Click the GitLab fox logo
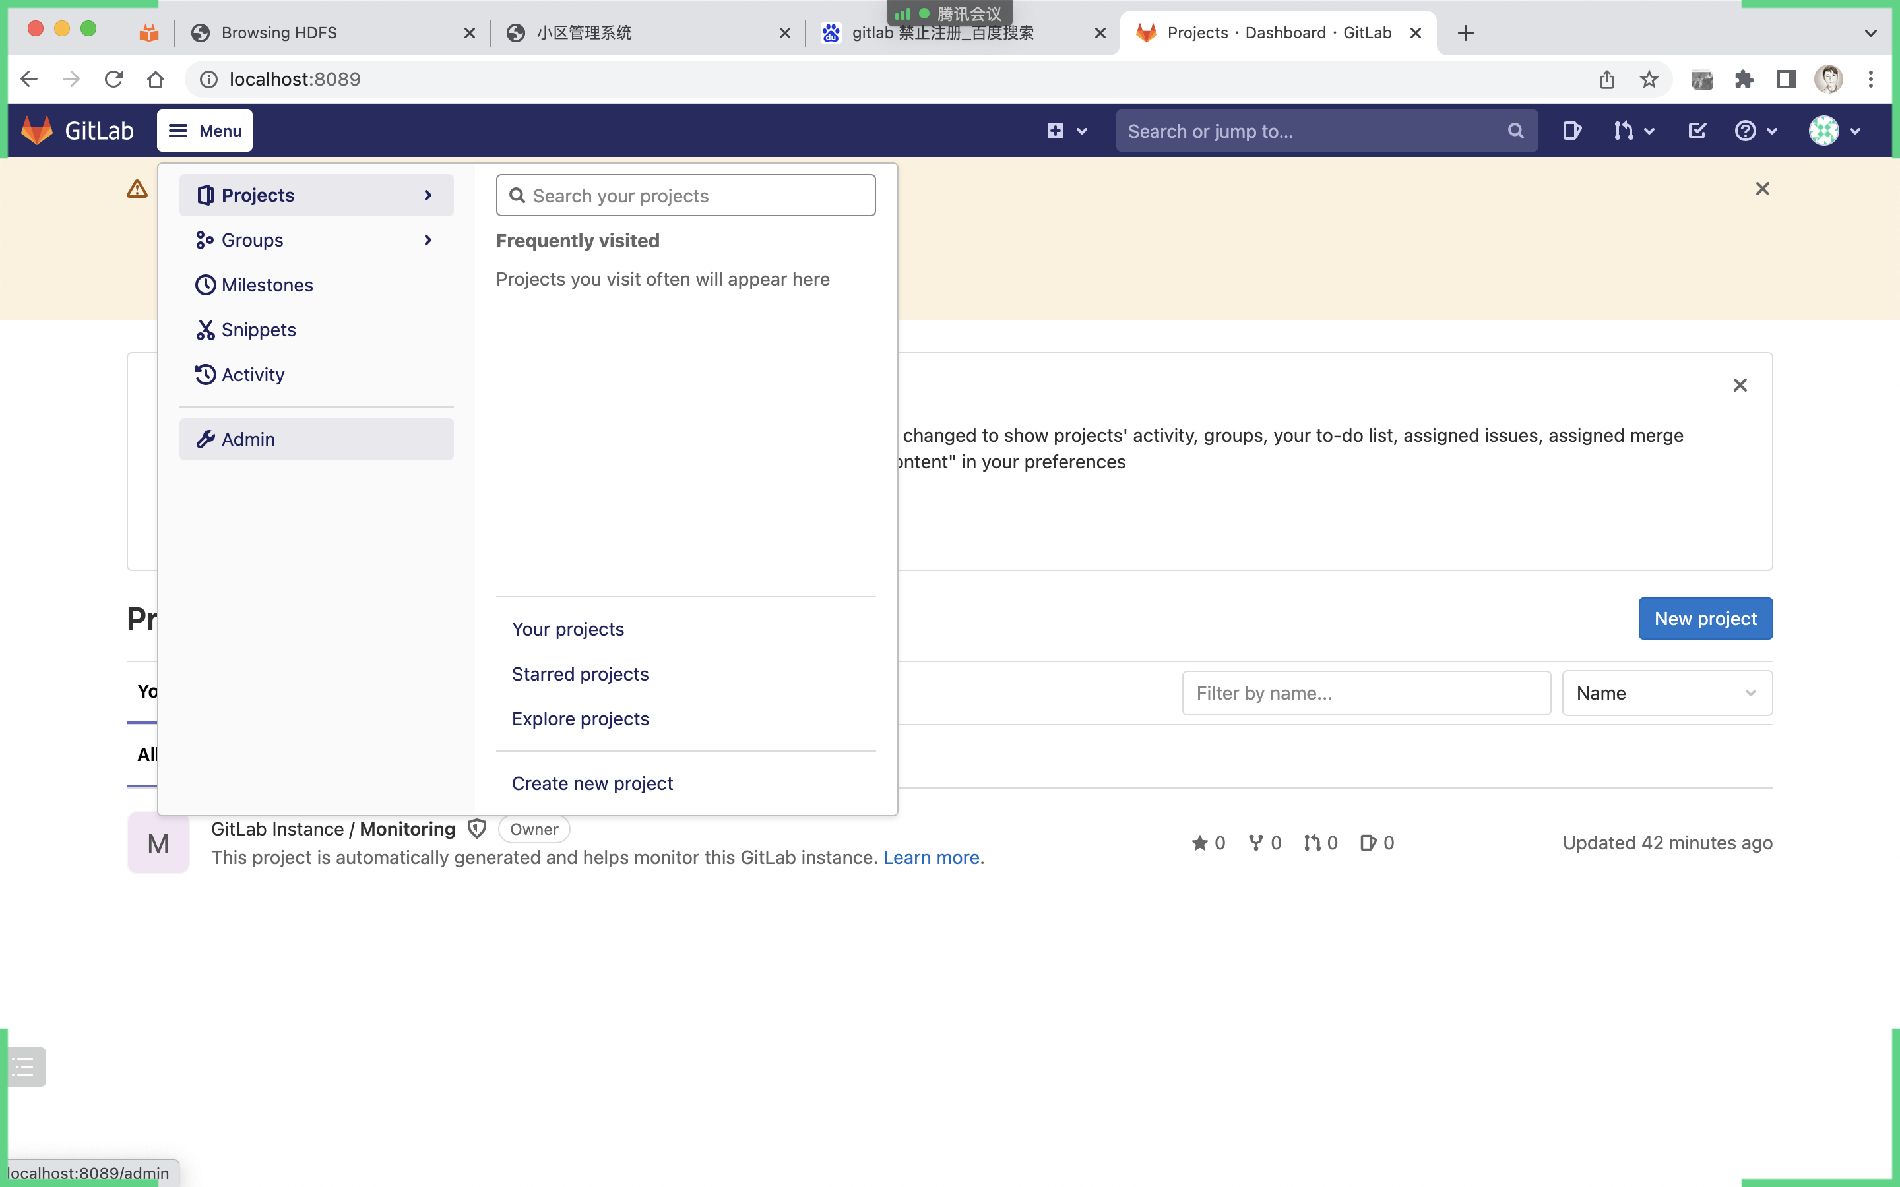The image size is (1900, 1187). click(36, 131)
